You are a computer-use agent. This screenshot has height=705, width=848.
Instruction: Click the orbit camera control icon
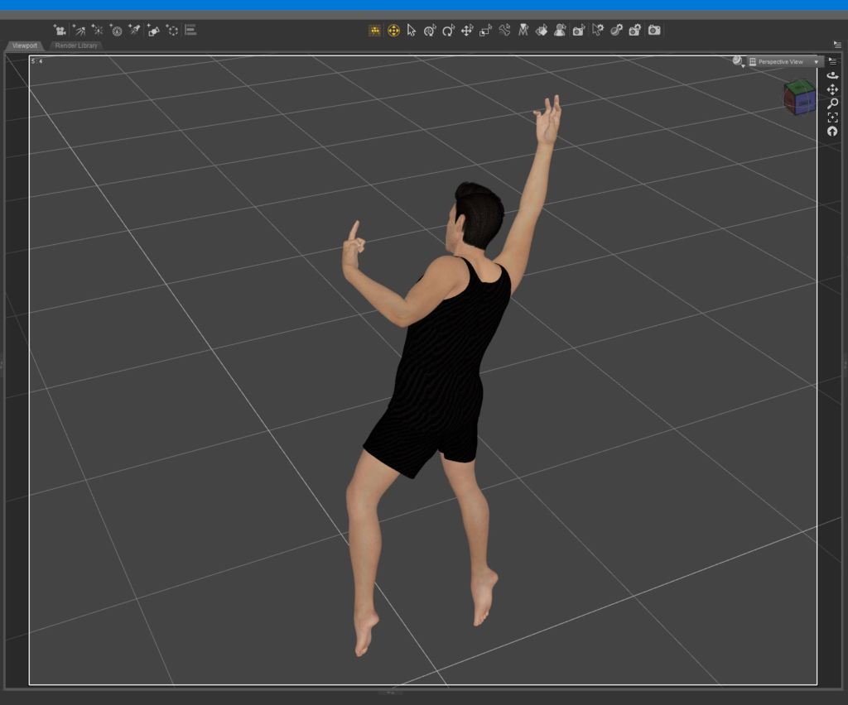pyautogui.click(x=832, y=75)
